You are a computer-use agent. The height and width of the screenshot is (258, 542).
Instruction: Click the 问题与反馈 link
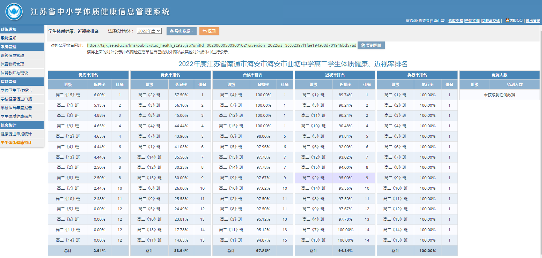[x=490, y=21]
